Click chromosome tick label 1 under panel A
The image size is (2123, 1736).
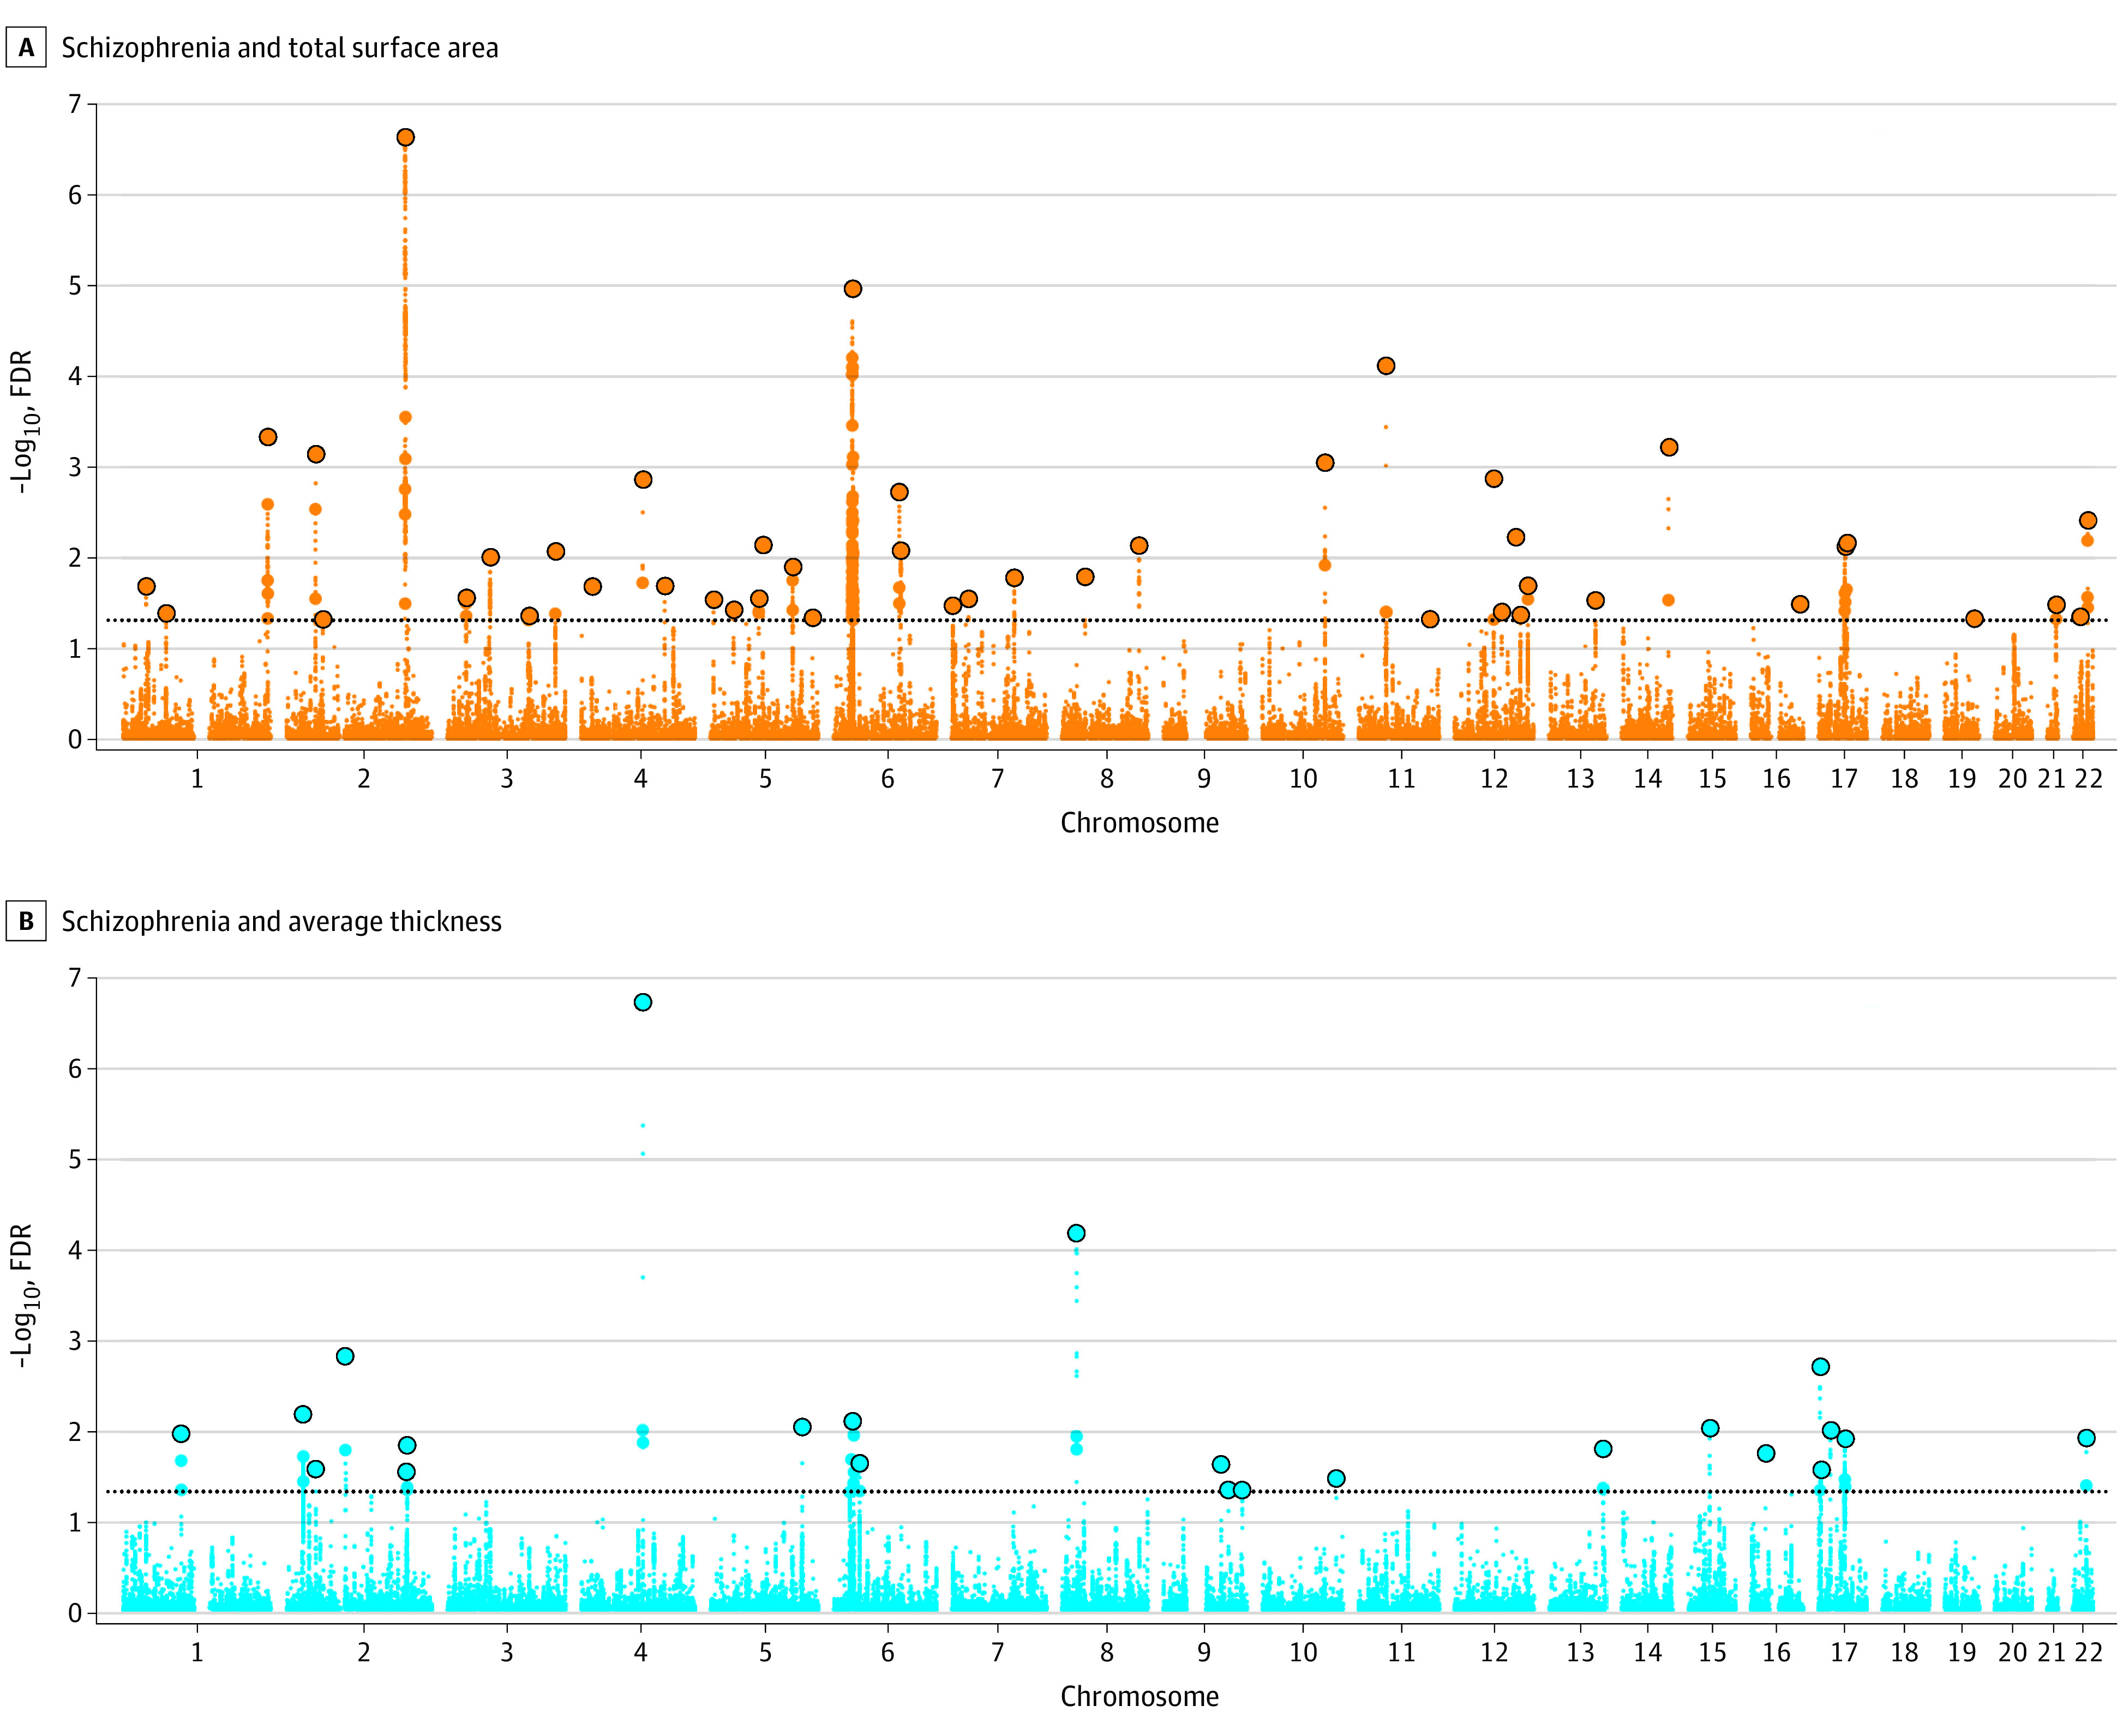click(x=197, y=778)
